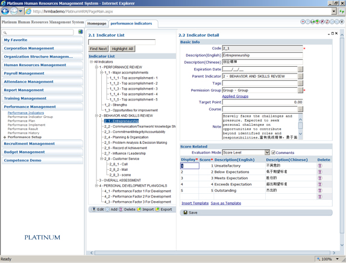Click the Note box scrollbar thumb
346x263 pixels.
[x=300, y=125]
